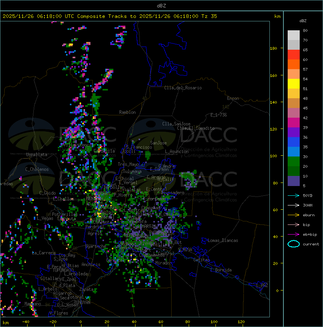Click the 'Uspallata' place label on map
The height and width of the screenshot is (327, 323).
[36, 155]
